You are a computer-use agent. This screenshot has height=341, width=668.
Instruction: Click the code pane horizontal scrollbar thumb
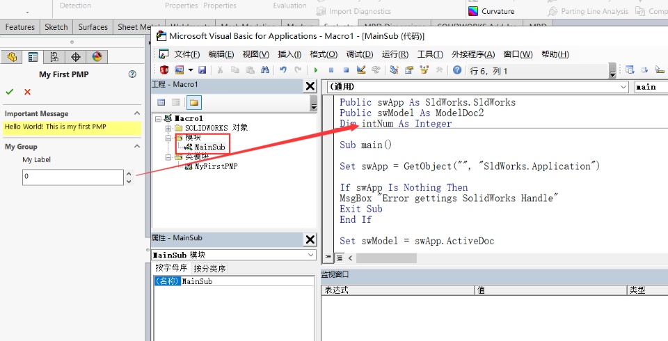[386, 258]
